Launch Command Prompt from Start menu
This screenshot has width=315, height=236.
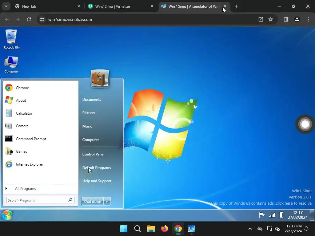coord(40,139)
